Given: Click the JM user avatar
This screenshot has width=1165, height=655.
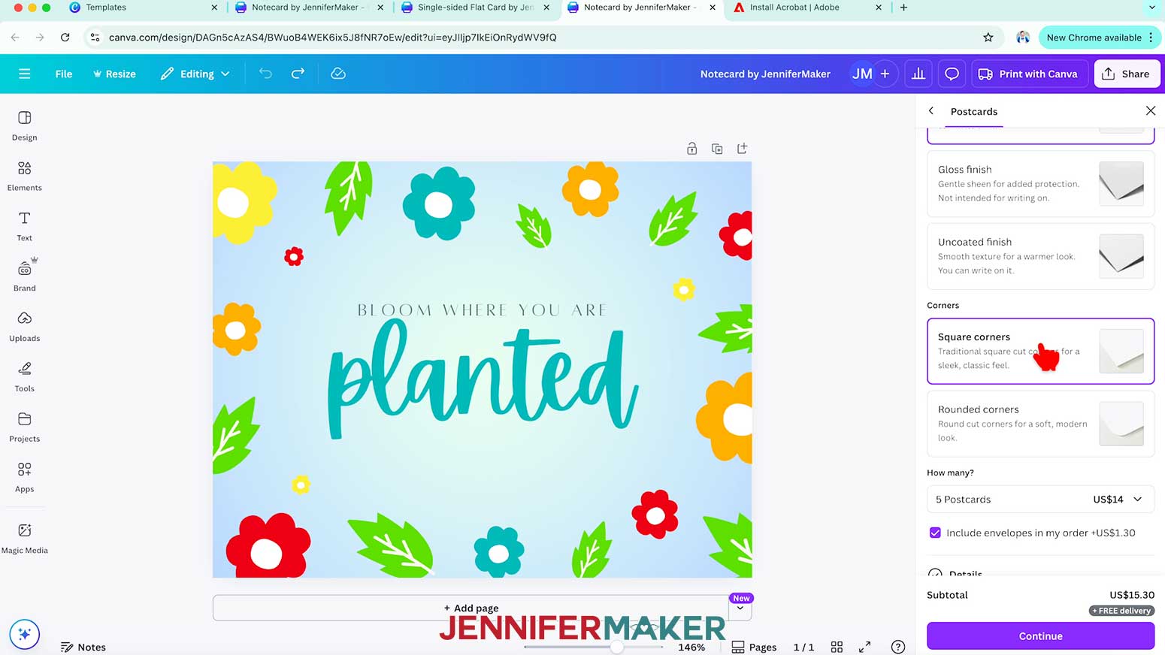Looking at the screenshot, I should 862,74.
